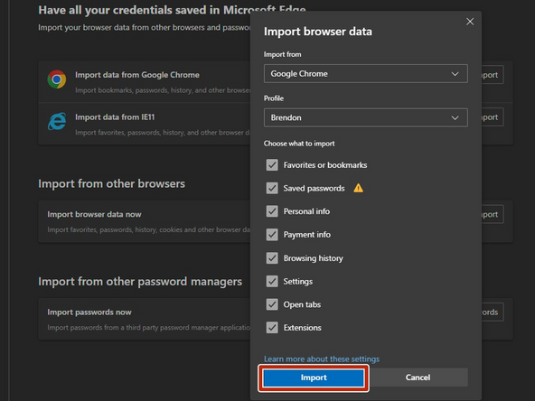Click the Internet Explorer logo icon
This screenshot has height=401, width=535.
(57, 121)
